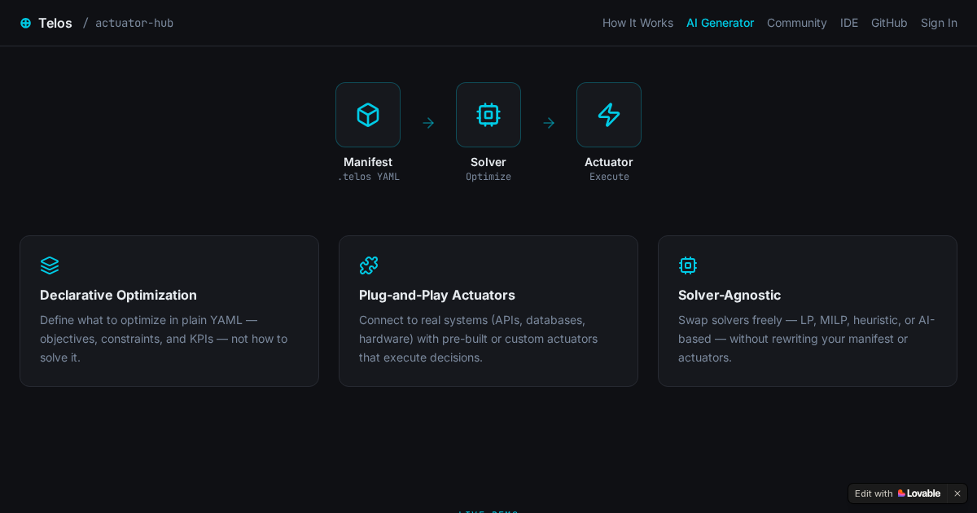Dismiss the Edit with Lovable badge
Viewport: 977px width, 513px height.
click(957, 493)
